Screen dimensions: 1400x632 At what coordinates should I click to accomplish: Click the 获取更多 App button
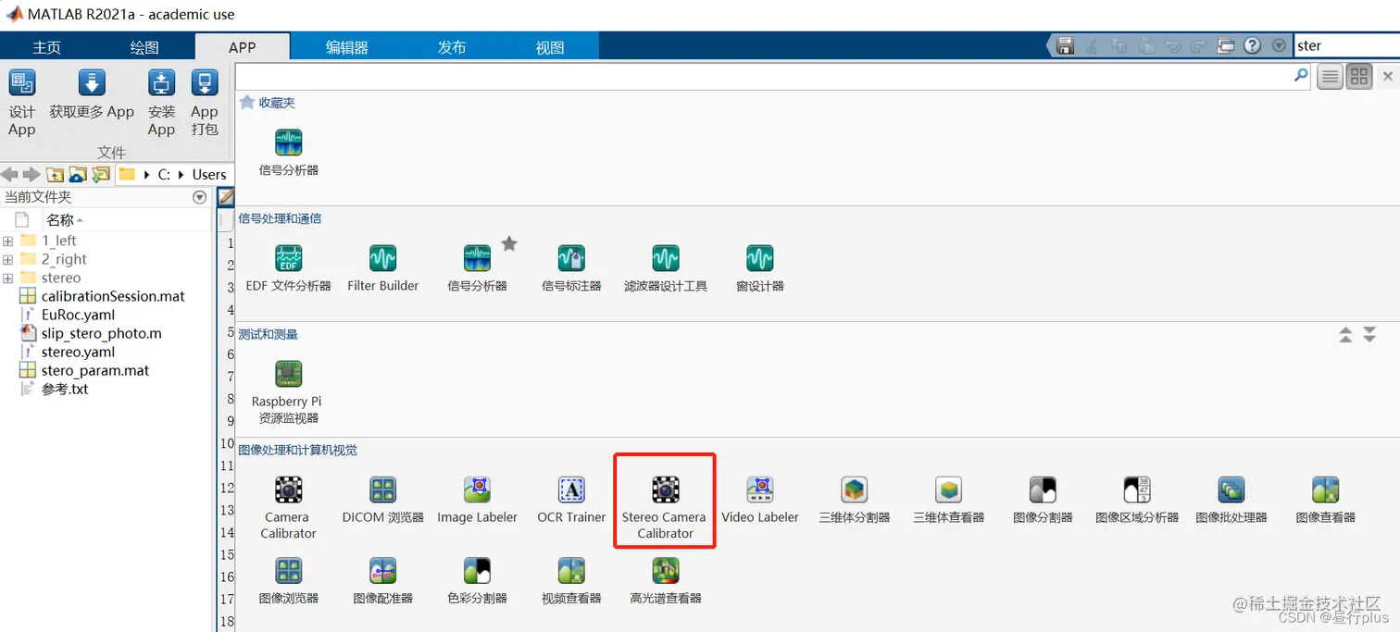(92, 95)
